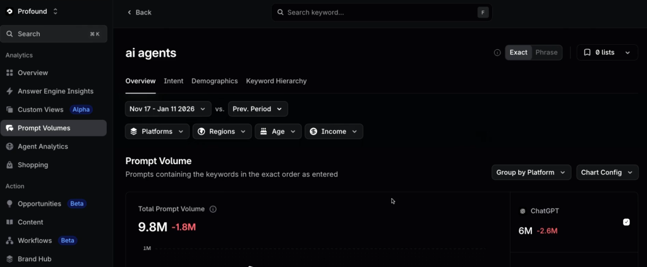Switch to Phrase match mode

(x=547, y=52)
